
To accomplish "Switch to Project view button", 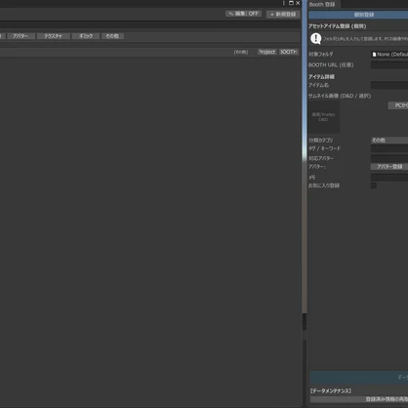I will tap(266, 52).
